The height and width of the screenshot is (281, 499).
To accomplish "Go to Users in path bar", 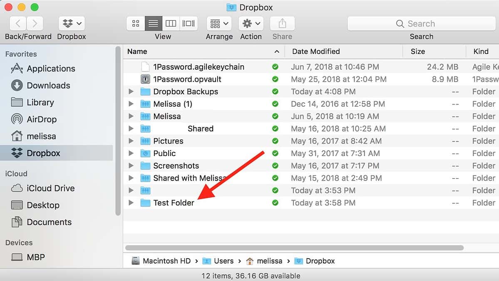I will (223, 261).
